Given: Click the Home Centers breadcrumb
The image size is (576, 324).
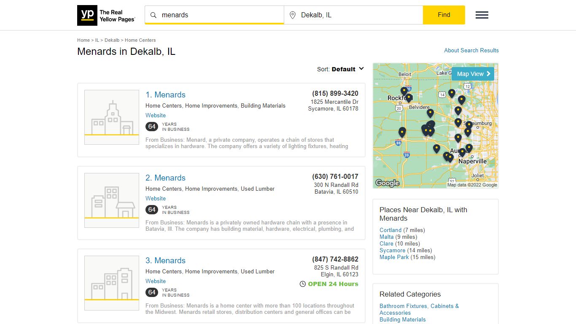Looking at the screenshot, I should pos(140,40).
